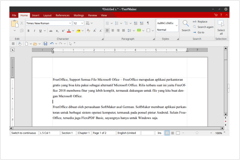Viewport: 240px width, 160px height.
Task: Click the Redo arrow icon
Action: coord(60,44)
